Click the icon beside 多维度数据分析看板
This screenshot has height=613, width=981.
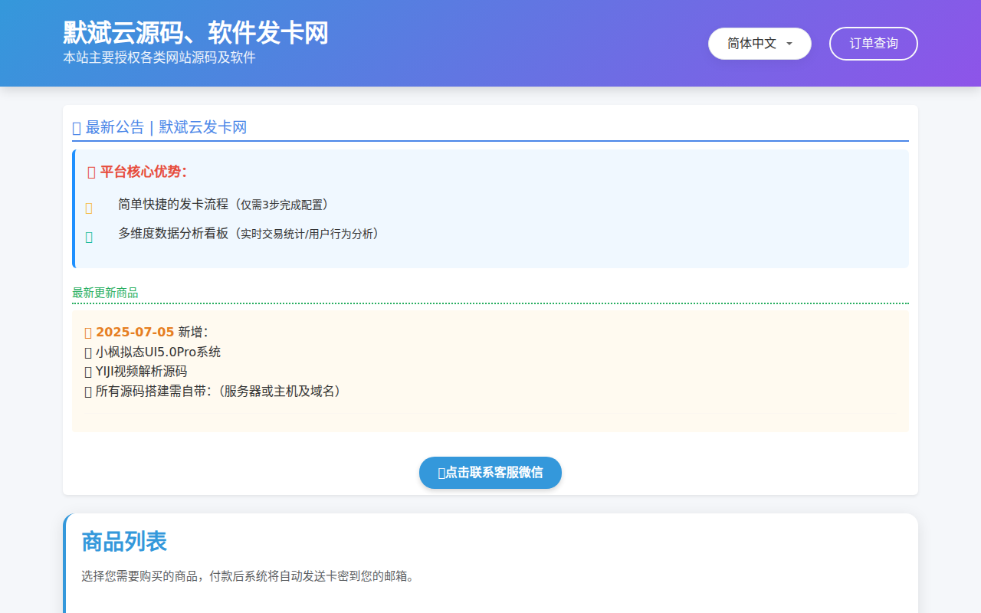(87, 234)
